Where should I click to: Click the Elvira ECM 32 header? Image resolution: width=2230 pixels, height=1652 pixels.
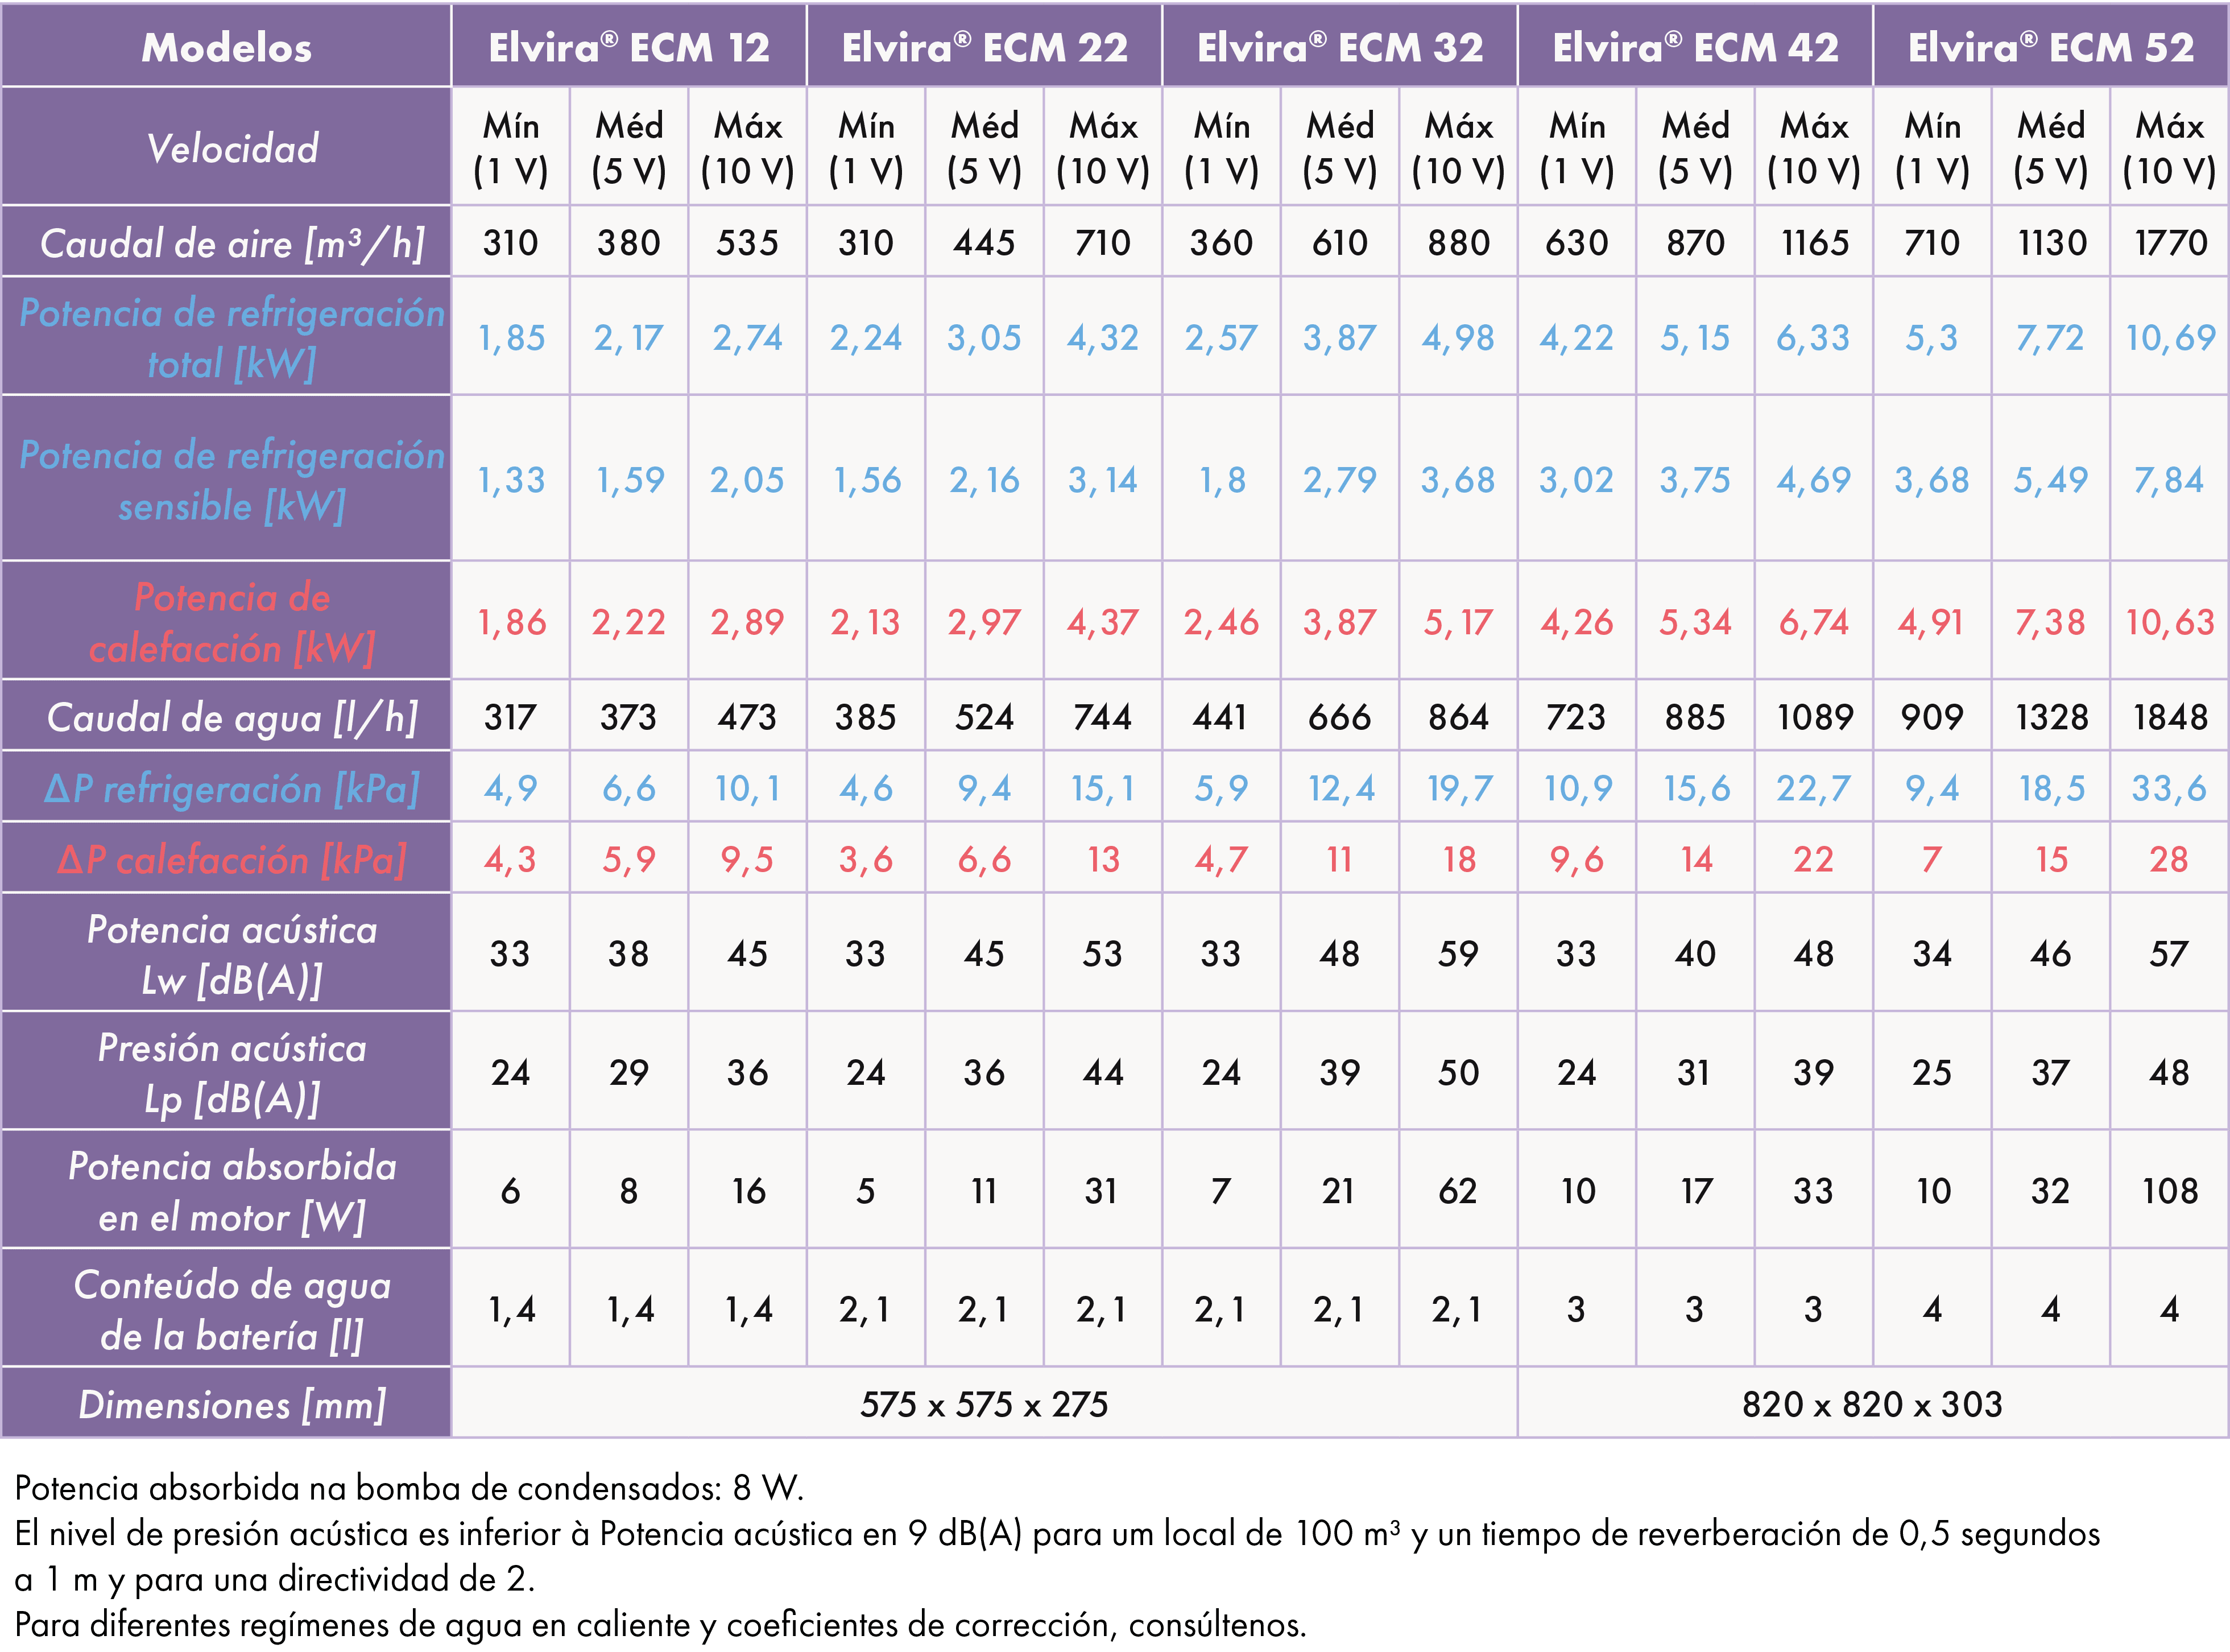(x=1339, y=47)
